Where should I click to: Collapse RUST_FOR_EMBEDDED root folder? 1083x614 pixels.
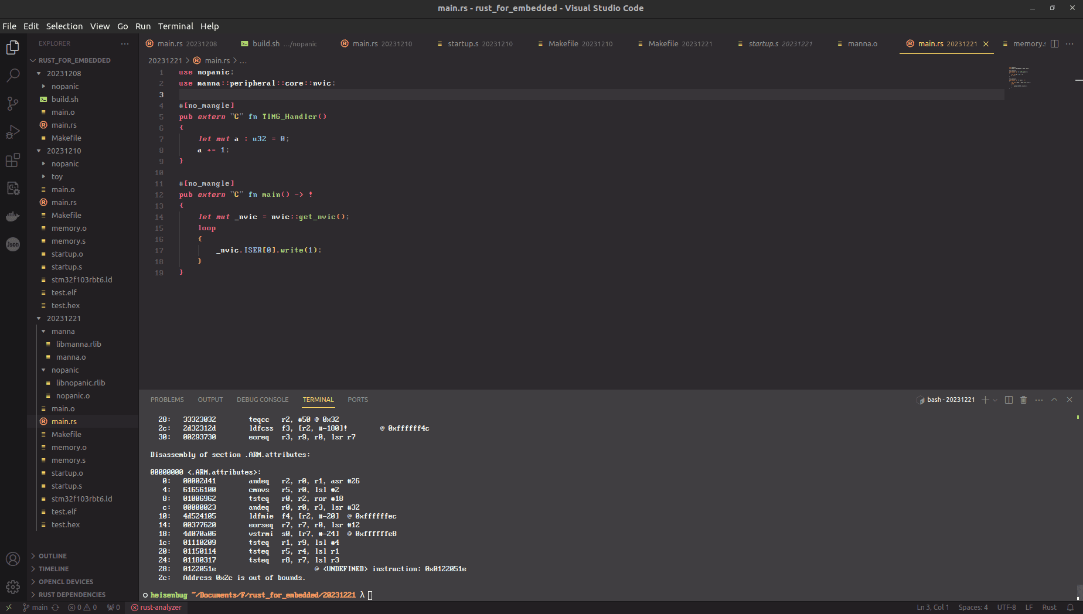pyautogui.click(x=83, y=60)
